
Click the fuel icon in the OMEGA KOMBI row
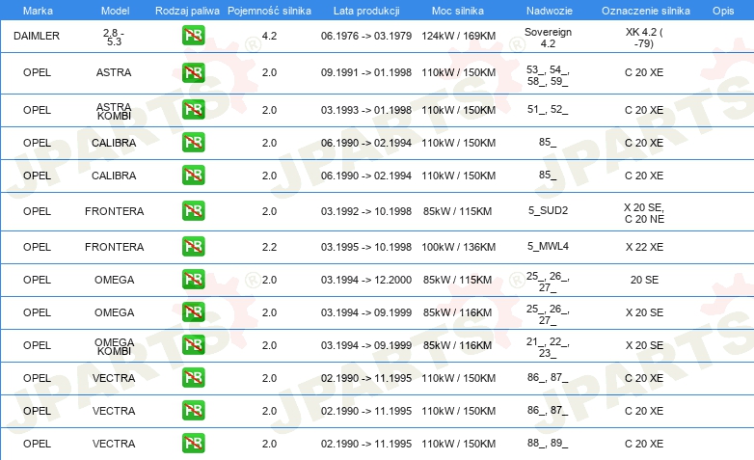pos(193,345)
